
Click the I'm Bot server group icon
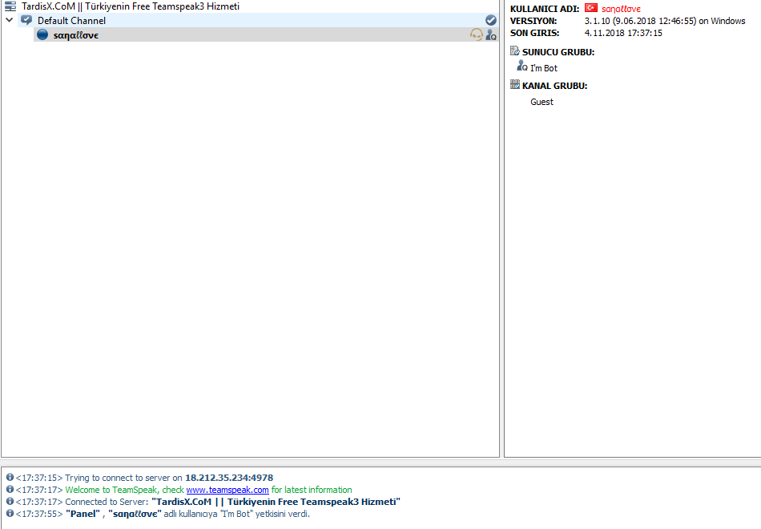tap(522, 66)
